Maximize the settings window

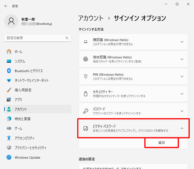pyautogui.click(x=177, y=4)
